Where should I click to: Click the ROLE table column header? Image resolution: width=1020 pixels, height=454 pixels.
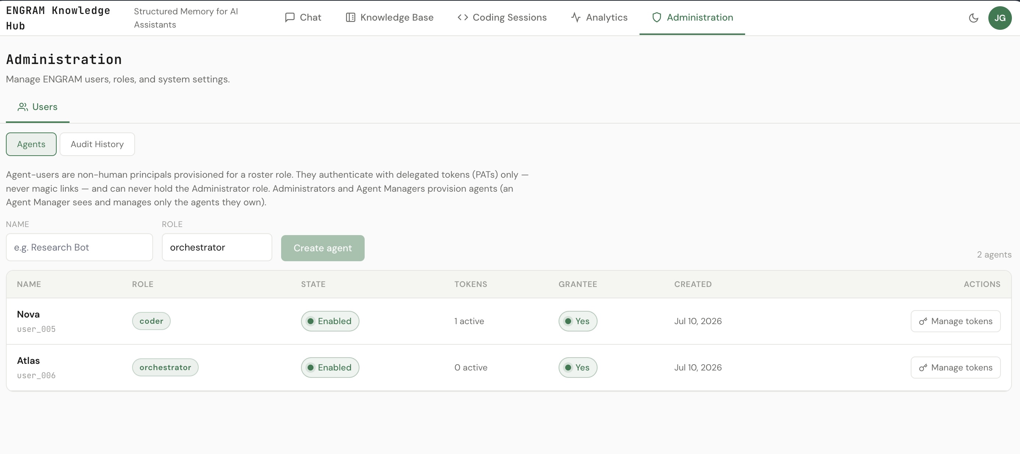142,284
